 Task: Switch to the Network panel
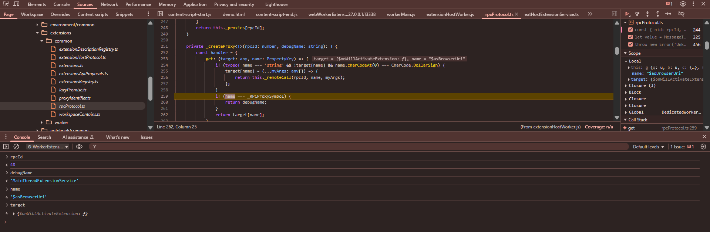click(109, 4)
